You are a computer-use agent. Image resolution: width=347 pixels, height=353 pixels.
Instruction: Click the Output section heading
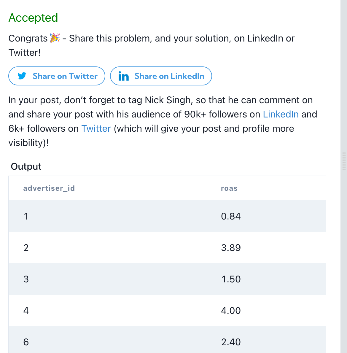26,166
